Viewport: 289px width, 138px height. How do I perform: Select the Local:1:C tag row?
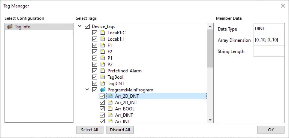coord(117,33)
